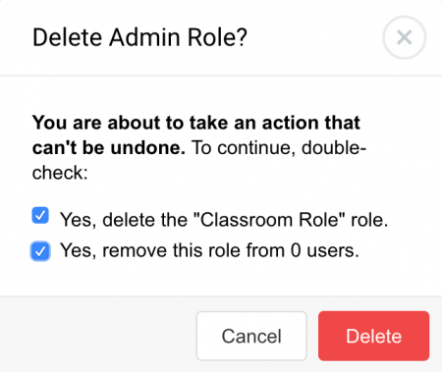442x372 pixels.
Task: Abort deletion via the white Cancel button
Action: click(x=251, y=336)
